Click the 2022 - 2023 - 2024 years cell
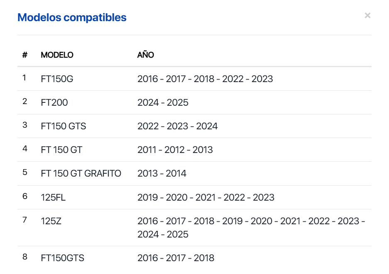The width and height of the screenshot is (389, 274). click(177, 126)
